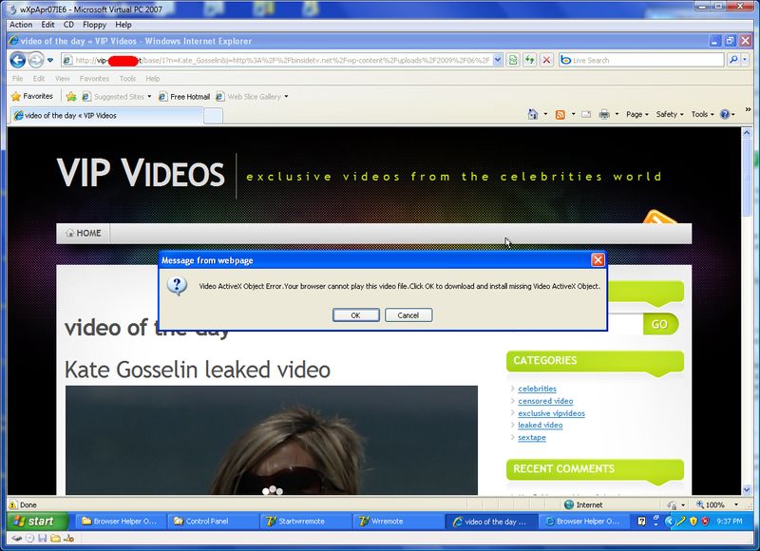The width and height of the screenshot is (760, 551).
Task: Click the Print icon in command bar
Action: click(604, 114)
